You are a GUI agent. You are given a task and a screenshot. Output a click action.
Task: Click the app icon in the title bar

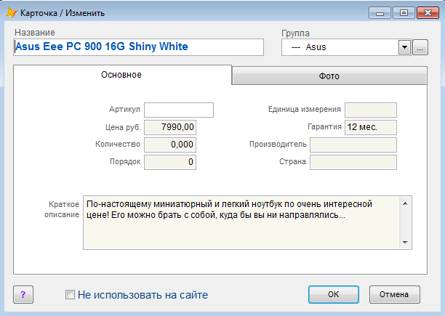12,12
